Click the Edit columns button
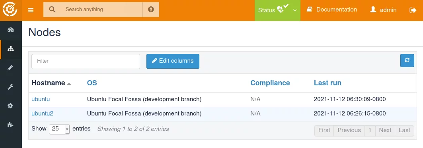Screen dimensions: 423x148 click(x=173, y=61)
